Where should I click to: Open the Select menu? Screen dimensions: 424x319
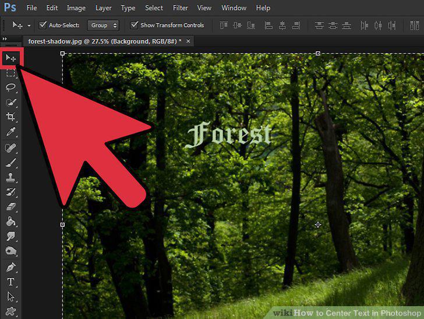click(x=154, y=8)
